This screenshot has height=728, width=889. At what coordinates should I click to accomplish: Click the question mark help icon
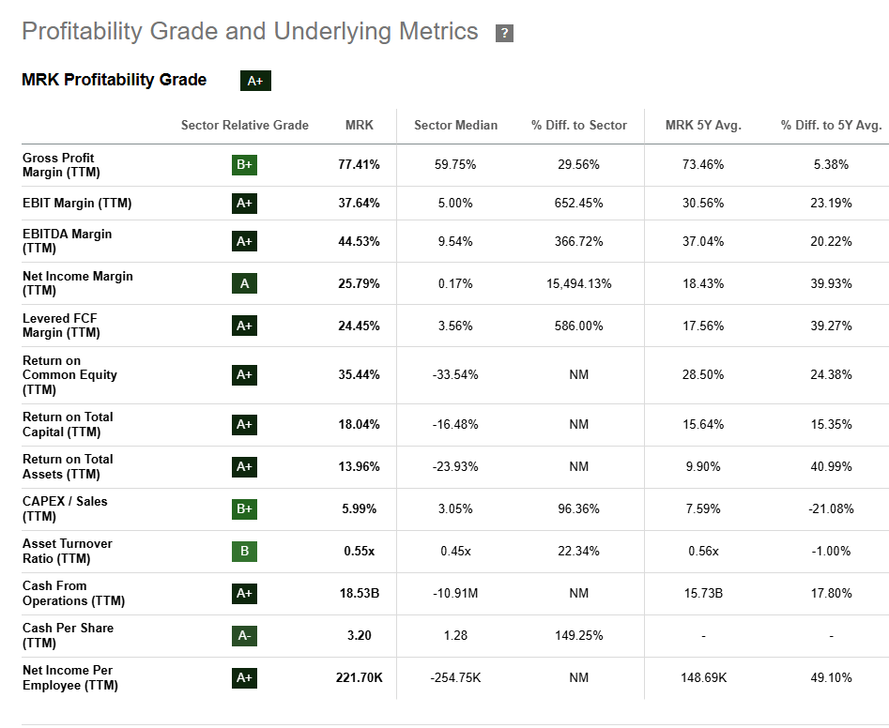click(504, 34)
